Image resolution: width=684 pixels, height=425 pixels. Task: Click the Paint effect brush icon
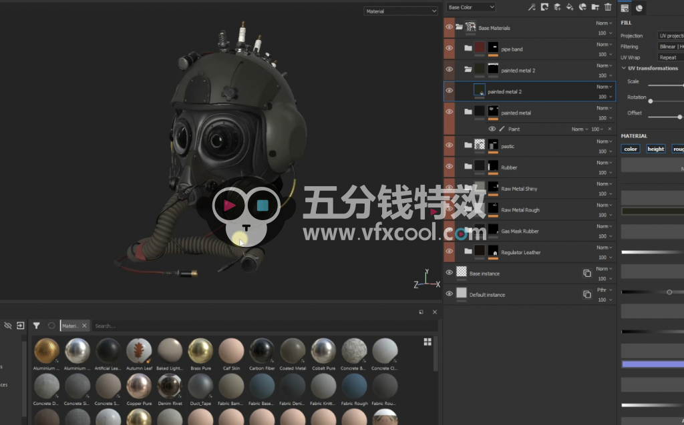point(502,129)
